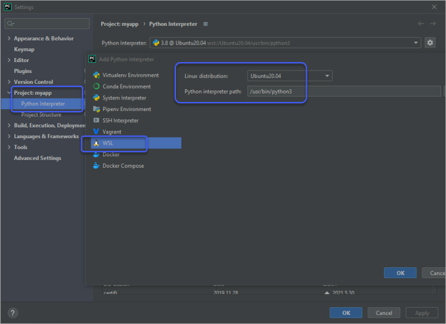Select Project Structure in the settings tree
The width and height of the screenshot is (446, 324).
coord(41,115)
